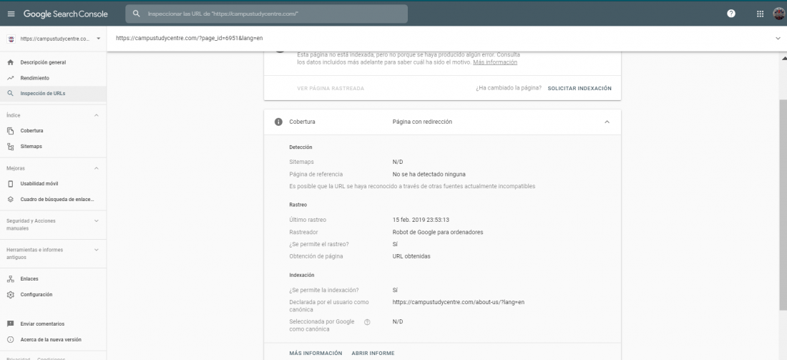Click MÁS INFORMACIÓN at card bottom
The image size is (787, 360).
point(316,354)
